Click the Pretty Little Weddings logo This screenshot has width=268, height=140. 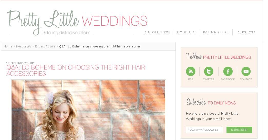pyautogui.click(x=77, y=22)
